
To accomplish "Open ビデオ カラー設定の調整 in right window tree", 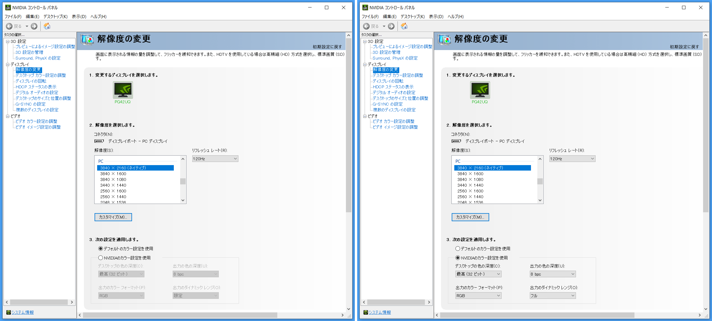I will pos(393,121).
